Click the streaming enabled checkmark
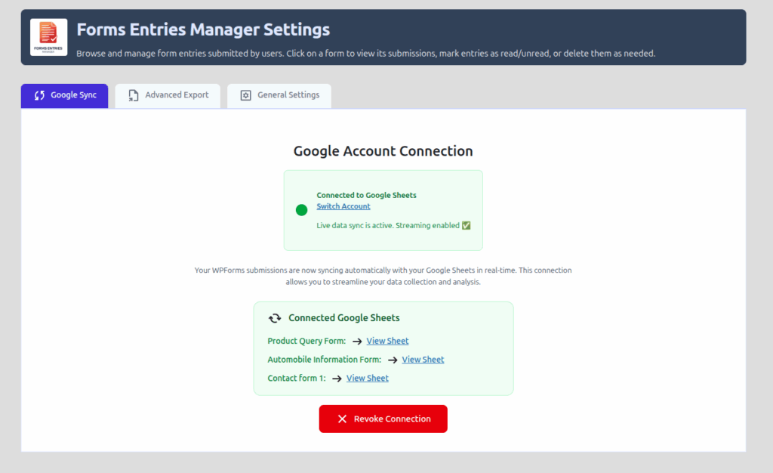 point(466,225)
